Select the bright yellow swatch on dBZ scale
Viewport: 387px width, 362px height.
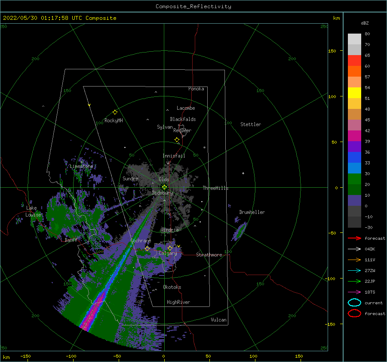pyautogui.click(x=354, y=93)
